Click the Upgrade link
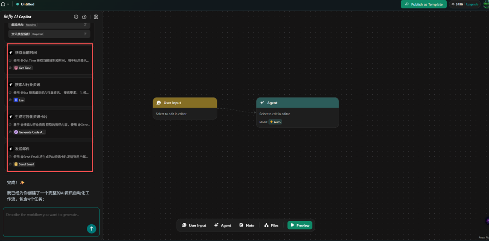This screenshot has width=489, height=241. pos(472,5)
